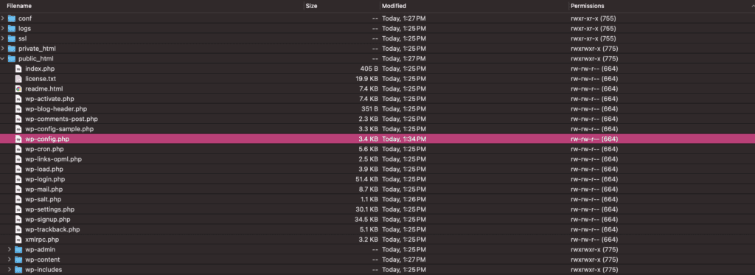Click the 405 B size value

[x=369, y=69]
